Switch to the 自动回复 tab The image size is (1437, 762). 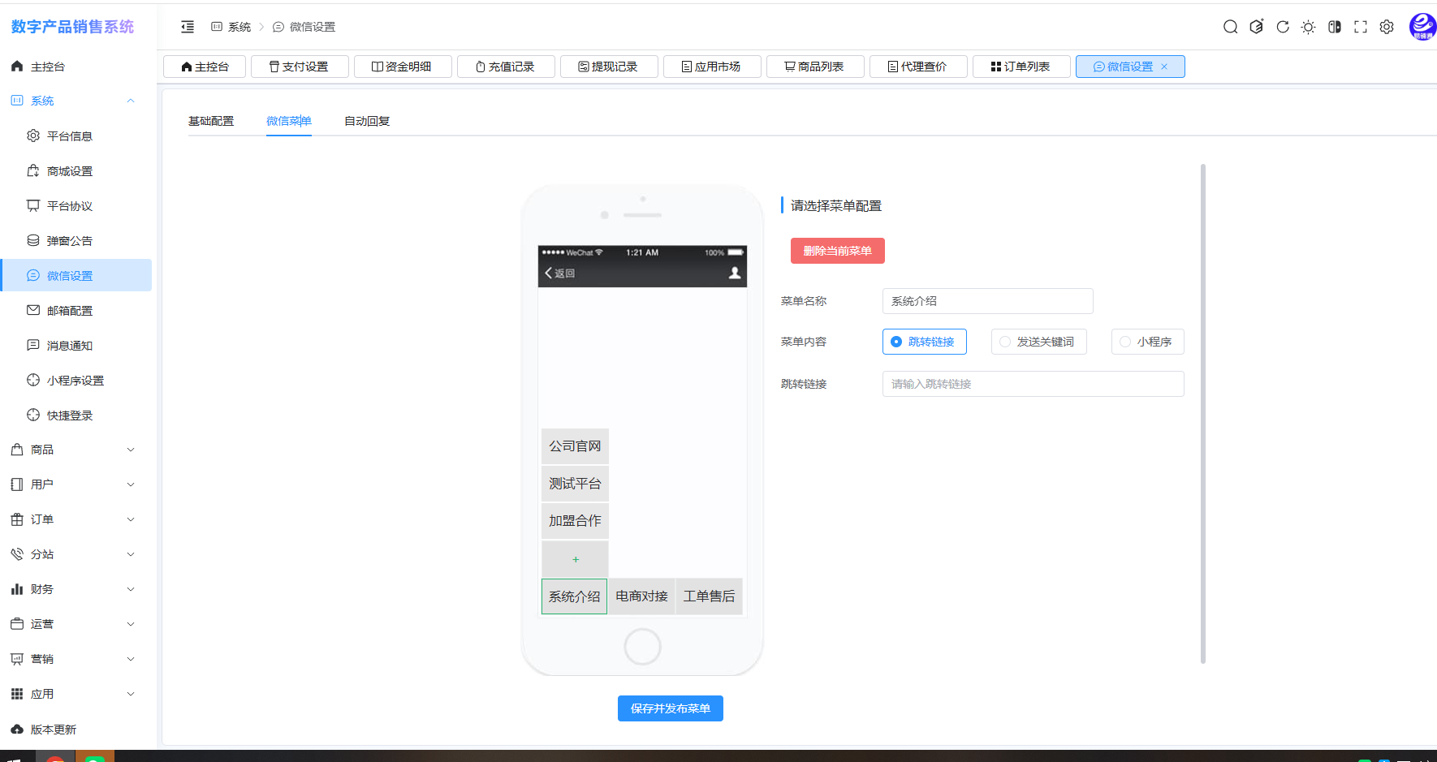pyautogui.click(x=367, y=121)
